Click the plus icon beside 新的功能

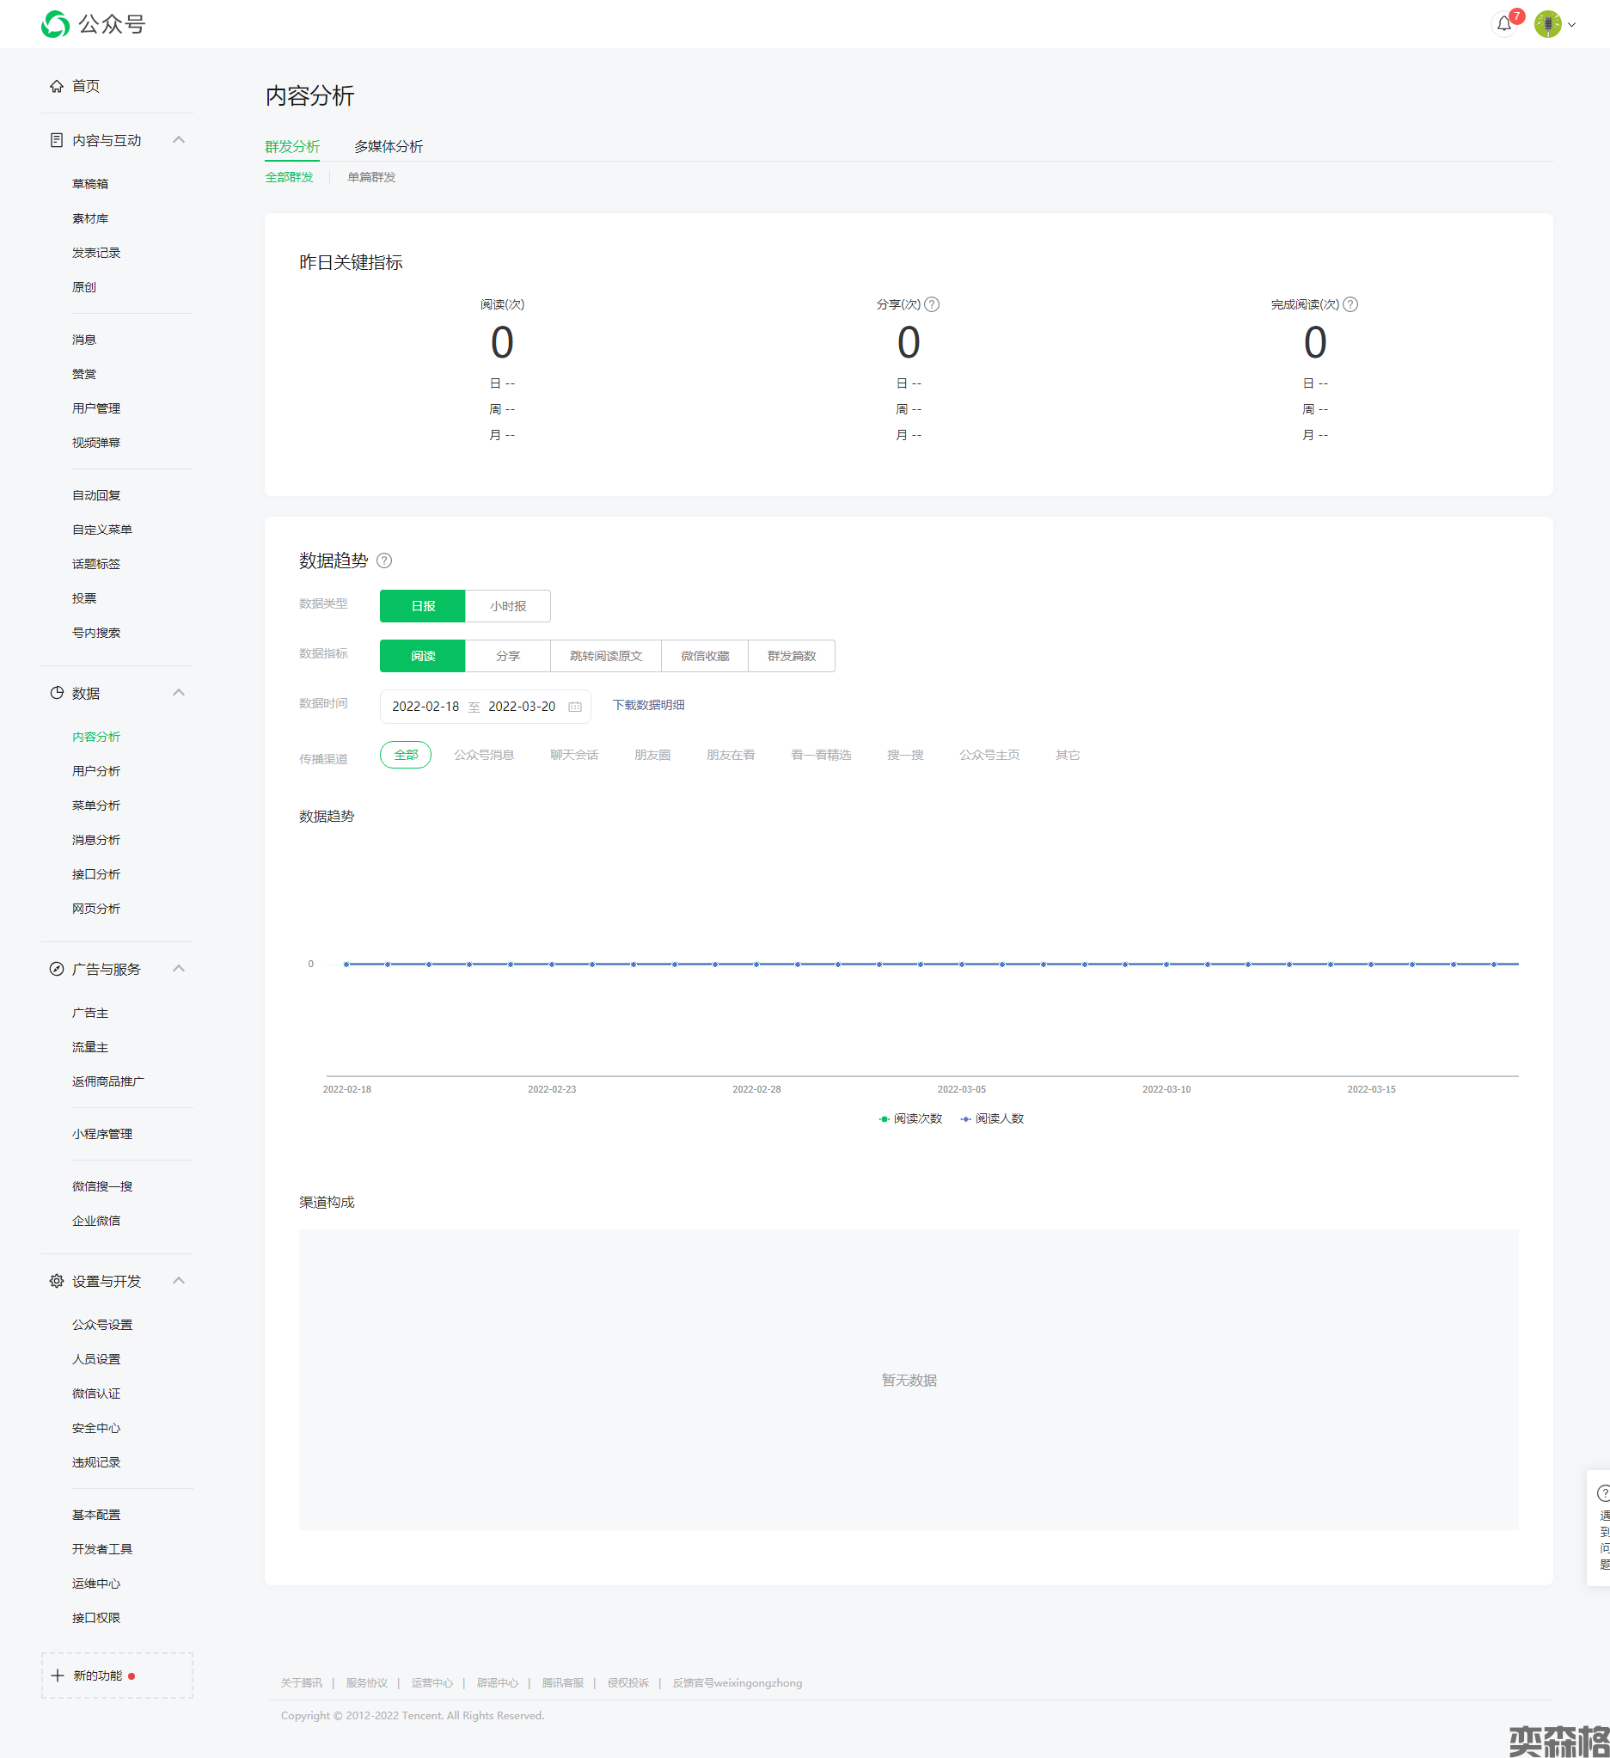point(58,1675)
